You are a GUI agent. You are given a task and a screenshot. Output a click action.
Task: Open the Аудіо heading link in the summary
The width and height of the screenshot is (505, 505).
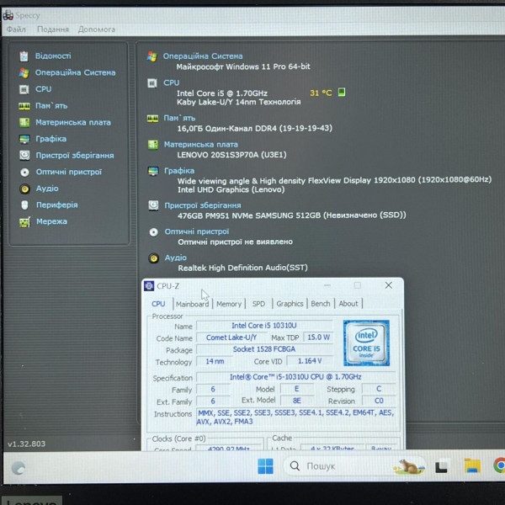click(176, 258)
